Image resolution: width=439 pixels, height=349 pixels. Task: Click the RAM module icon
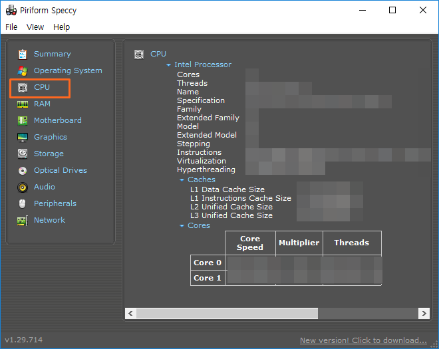pyautogui.click(x=23, y=104)
